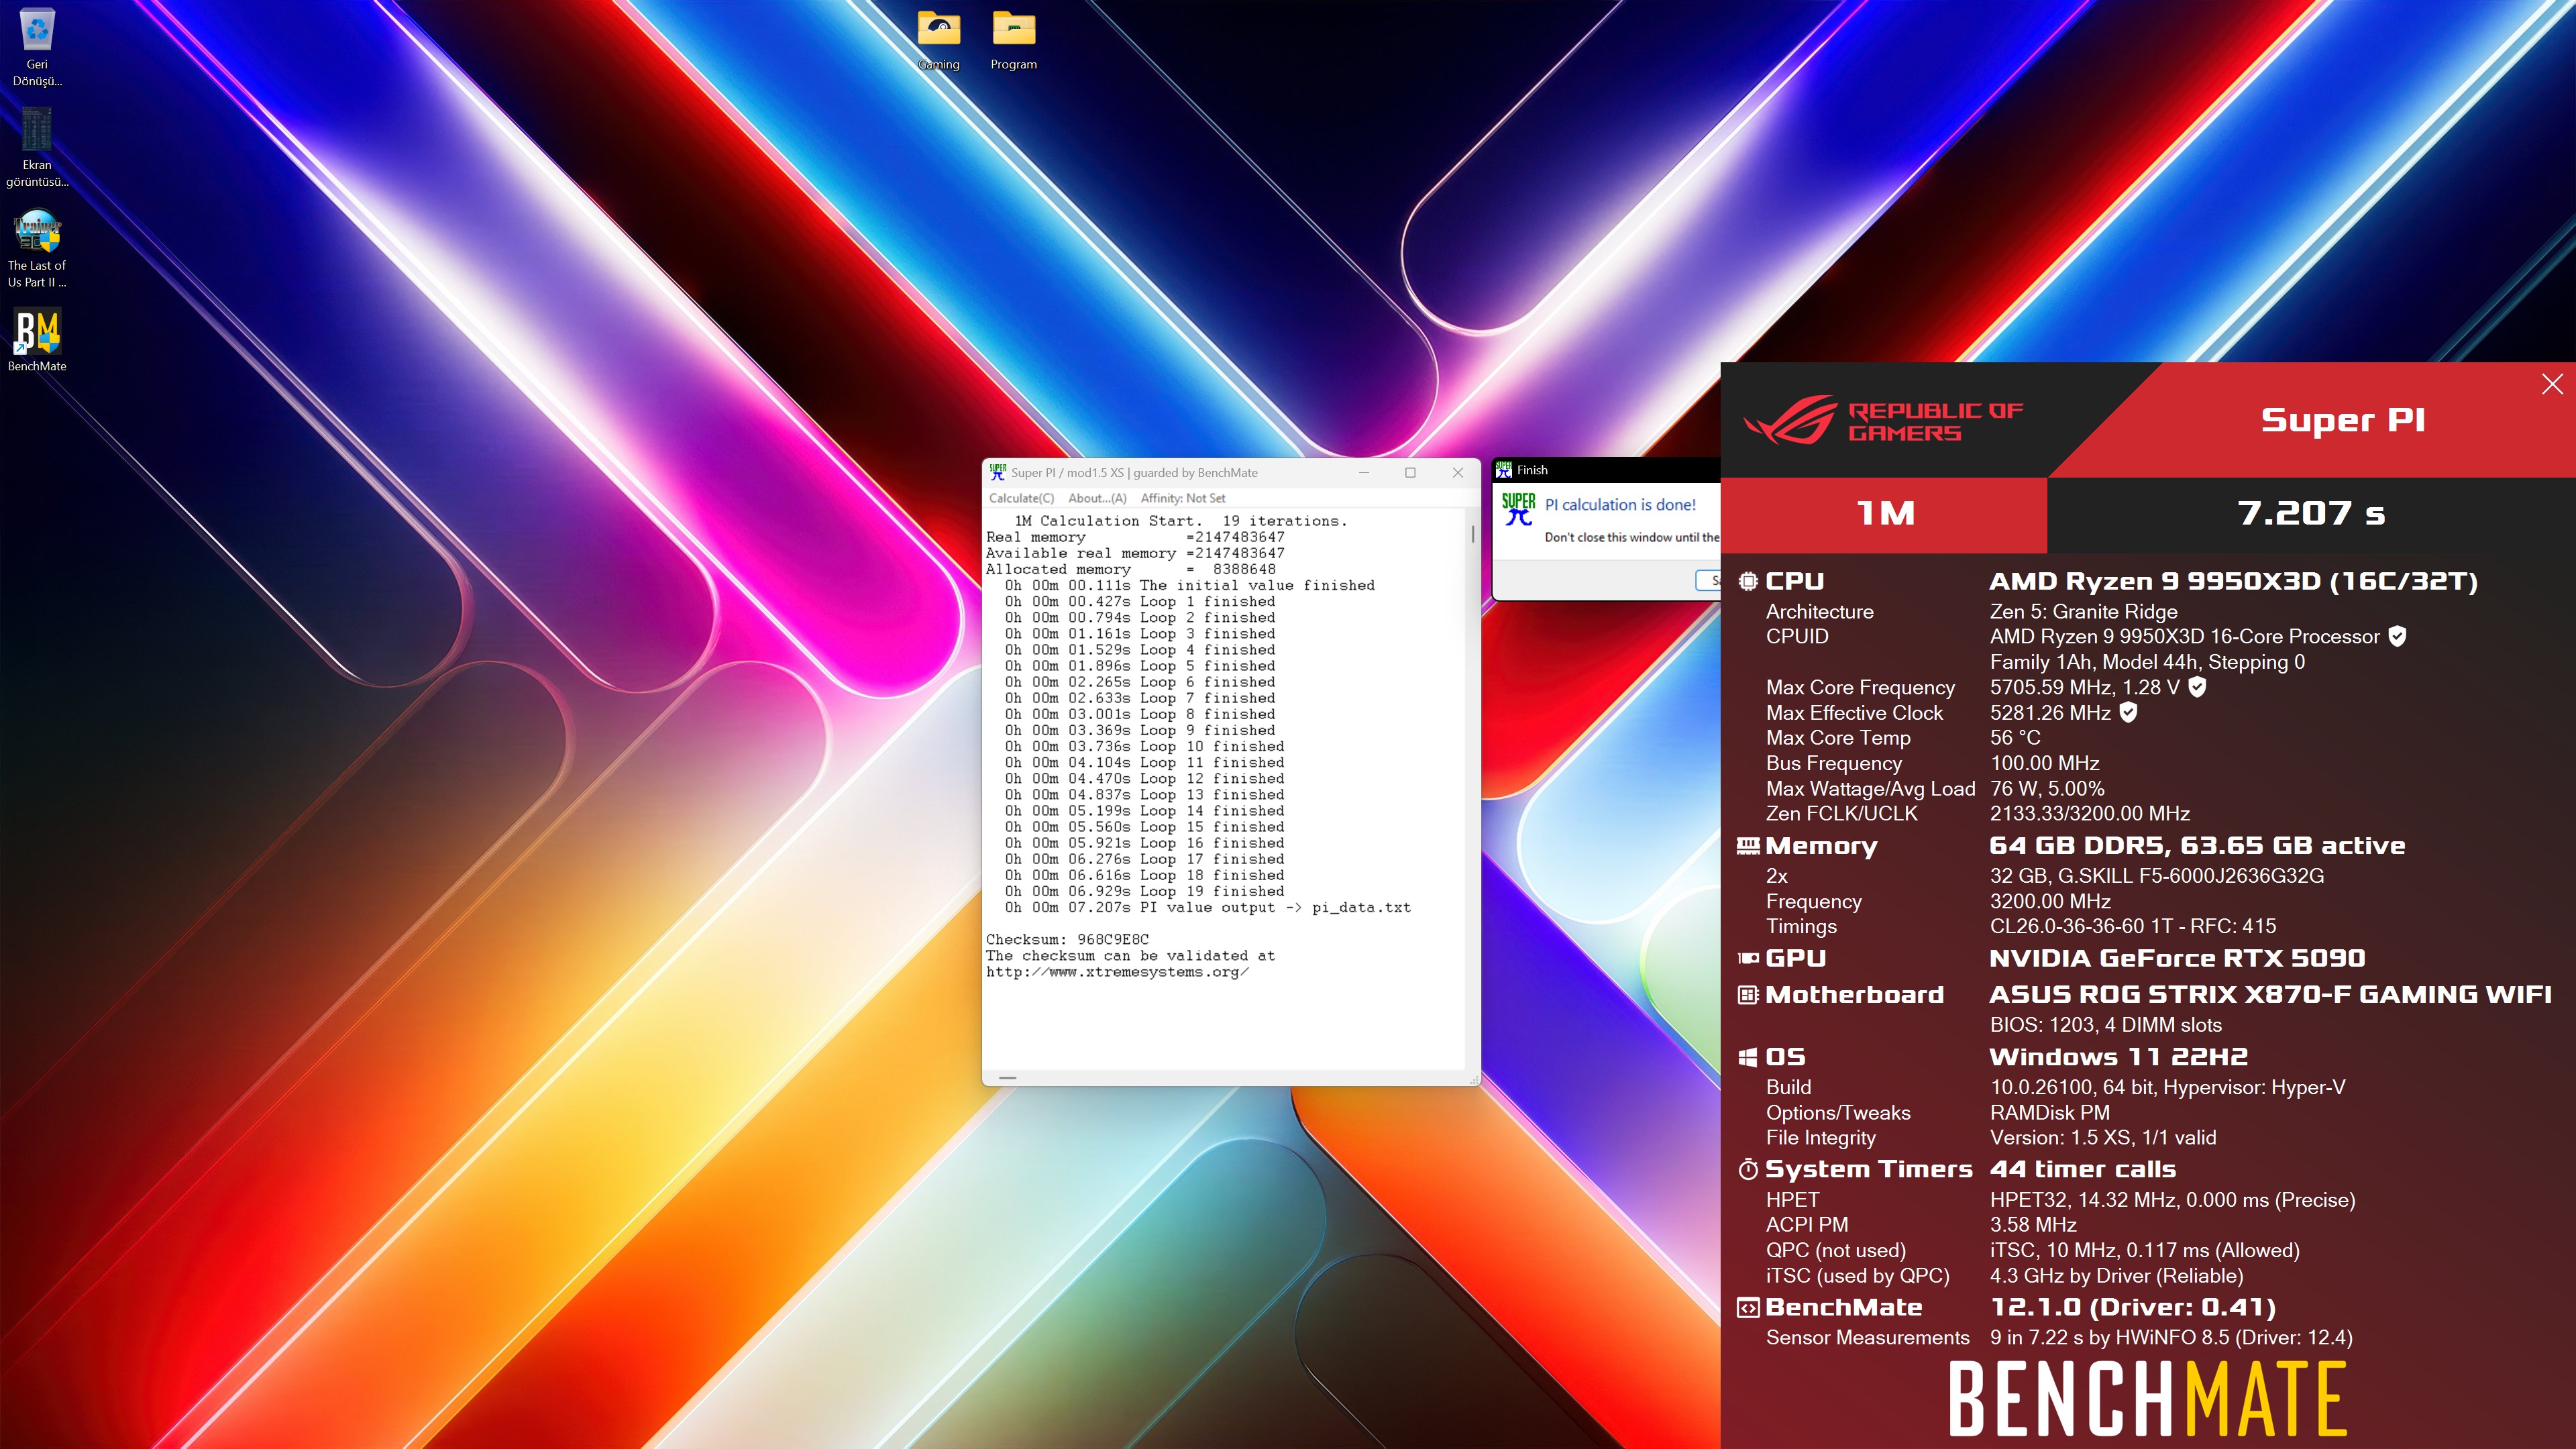Select The Last of Us Part II trainer icon

pyautogui.click(x=37, y=249)
